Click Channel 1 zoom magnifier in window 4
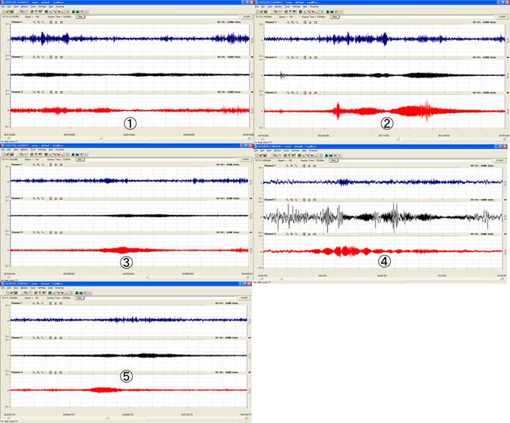This screenshot has height=423, width=510. click(x=289, y=164)
